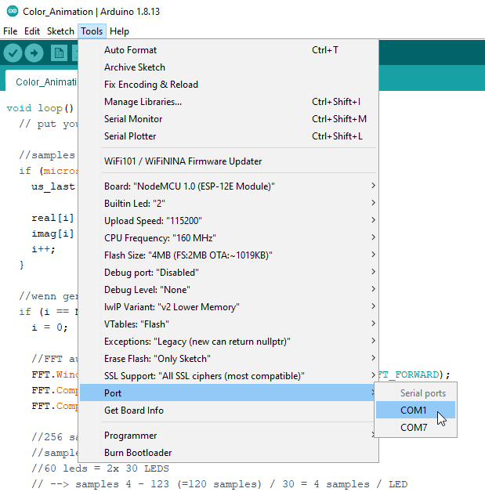Open the Serial Monitor

pos(228,119)
